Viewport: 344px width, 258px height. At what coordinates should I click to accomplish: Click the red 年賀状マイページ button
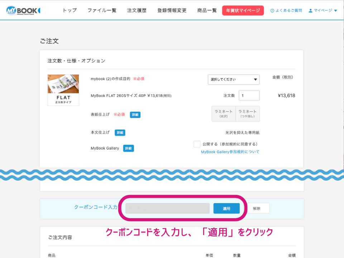[x=243, y=10]
